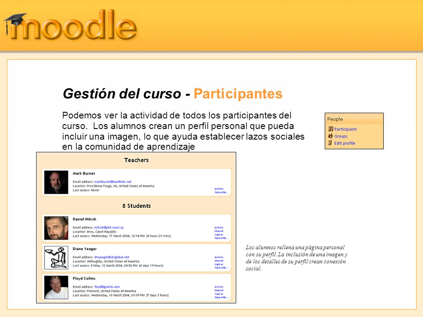Image resolution: width=423 pixels, height=317 pixels.
Task: Click the Groups icon in People block
Action: click(x=330, y=136)
